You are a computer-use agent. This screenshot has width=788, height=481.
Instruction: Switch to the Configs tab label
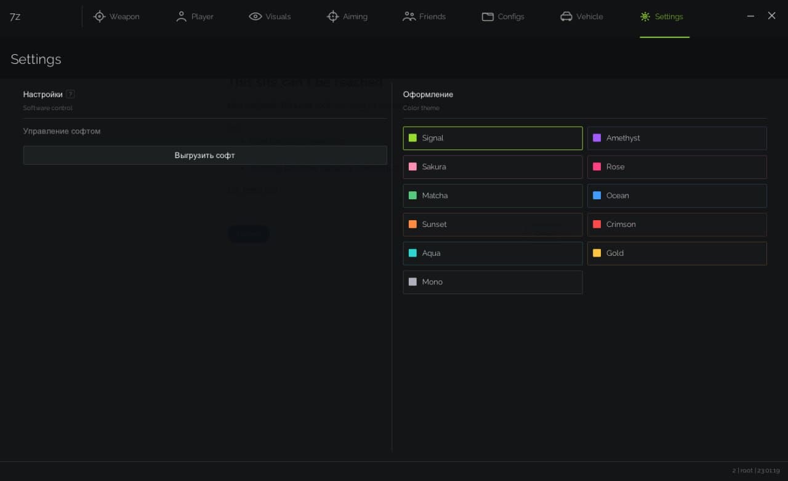tap(511, 17)
